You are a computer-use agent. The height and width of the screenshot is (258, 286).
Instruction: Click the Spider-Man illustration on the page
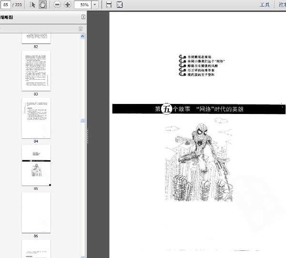[199, 160]
